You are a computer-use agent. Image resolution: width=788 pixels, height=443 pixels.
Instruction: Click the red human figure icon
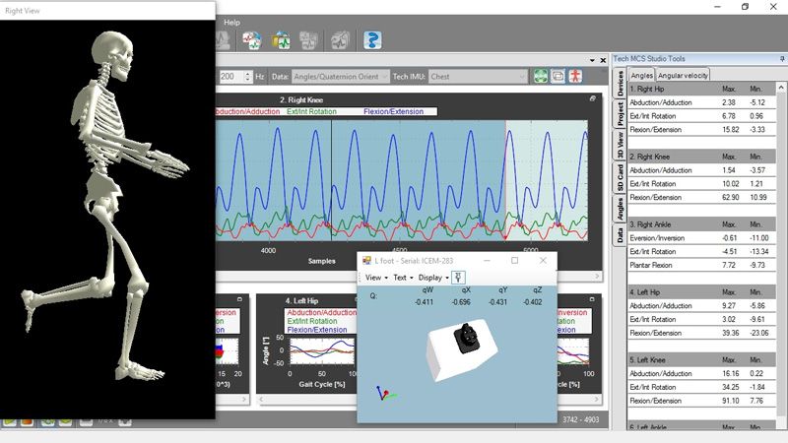[575, 76]
